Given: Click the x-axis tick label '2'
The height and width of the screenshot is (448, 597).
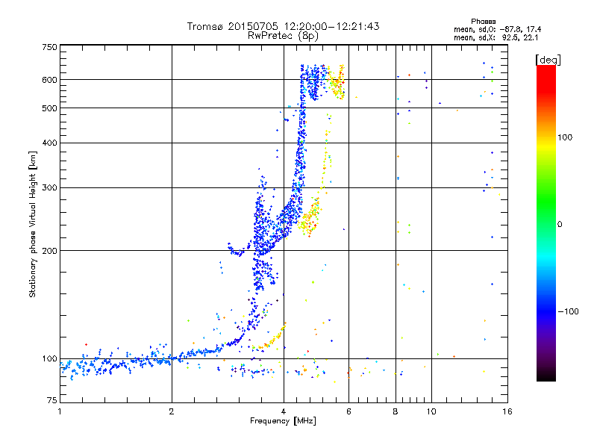Looking at the screenshot, I should (172, 411).
